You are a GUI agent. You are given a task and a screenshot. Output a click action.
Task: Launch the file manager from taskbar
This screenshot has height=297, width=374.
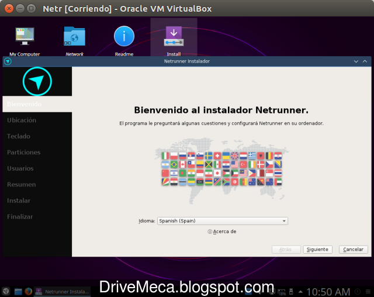point(18,291)
